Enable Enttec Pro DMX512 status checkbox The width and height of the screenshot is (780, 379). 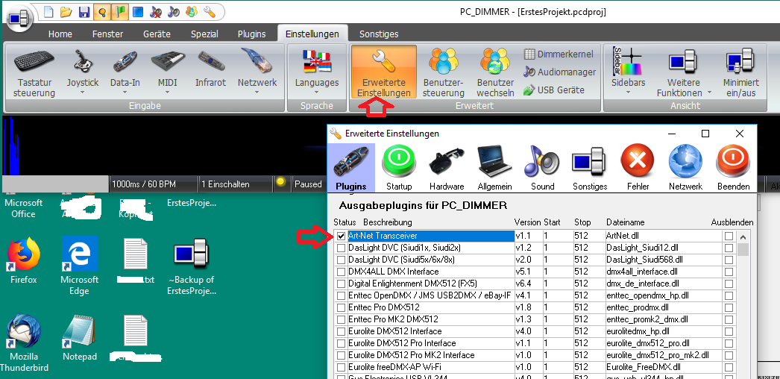[x=342, y=307]
